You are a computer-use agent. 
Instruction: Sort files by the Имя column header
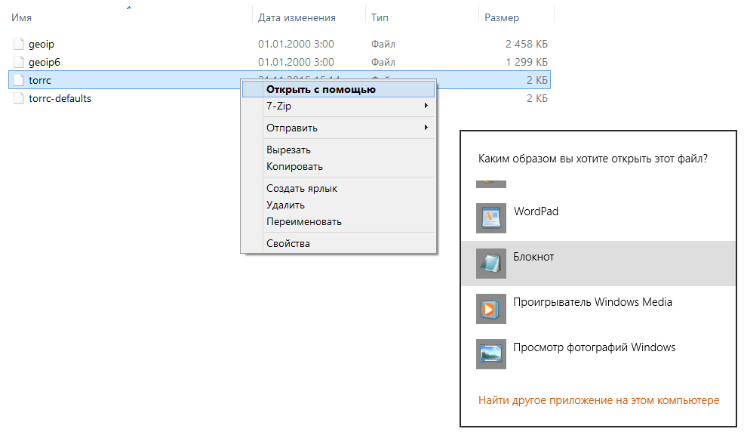tap(22, 17)
